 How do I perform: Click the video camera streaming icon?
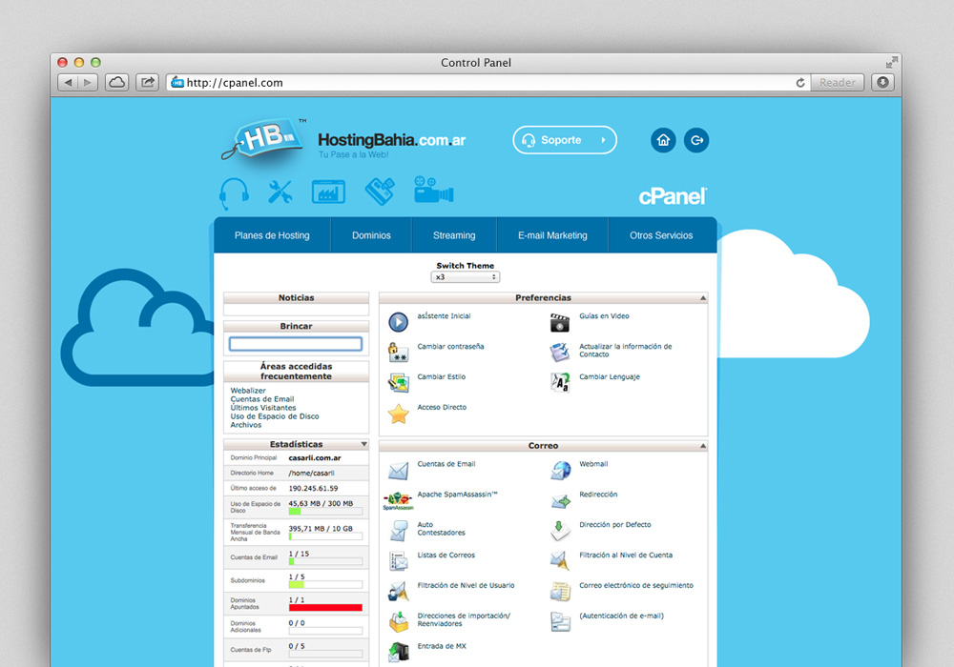point(433,191)
